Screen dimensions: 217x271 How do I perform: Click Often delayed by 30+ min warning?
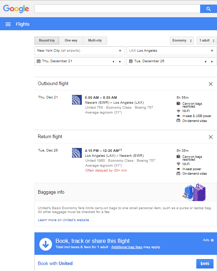click(x=106, y=170)
